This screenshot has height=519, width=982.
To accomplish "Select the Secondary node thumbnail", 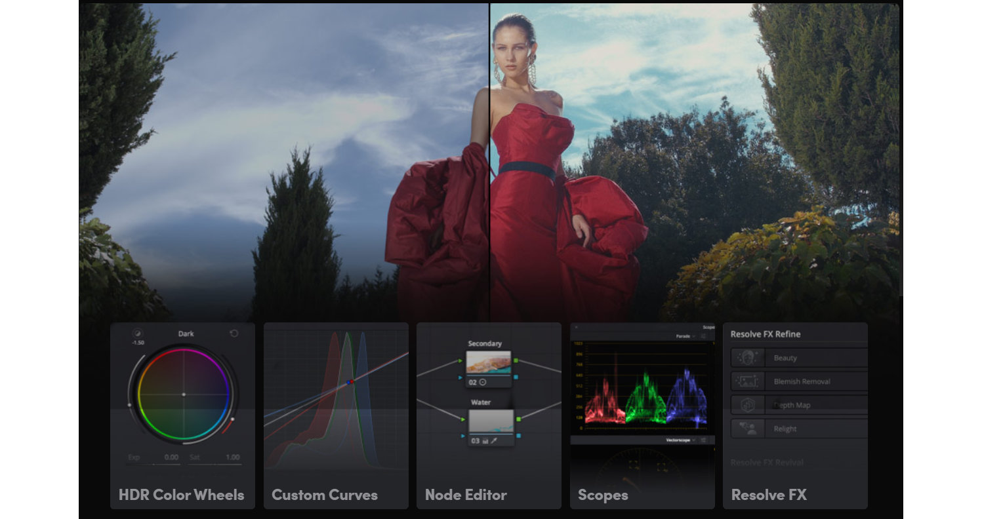I will pos(489,362).
